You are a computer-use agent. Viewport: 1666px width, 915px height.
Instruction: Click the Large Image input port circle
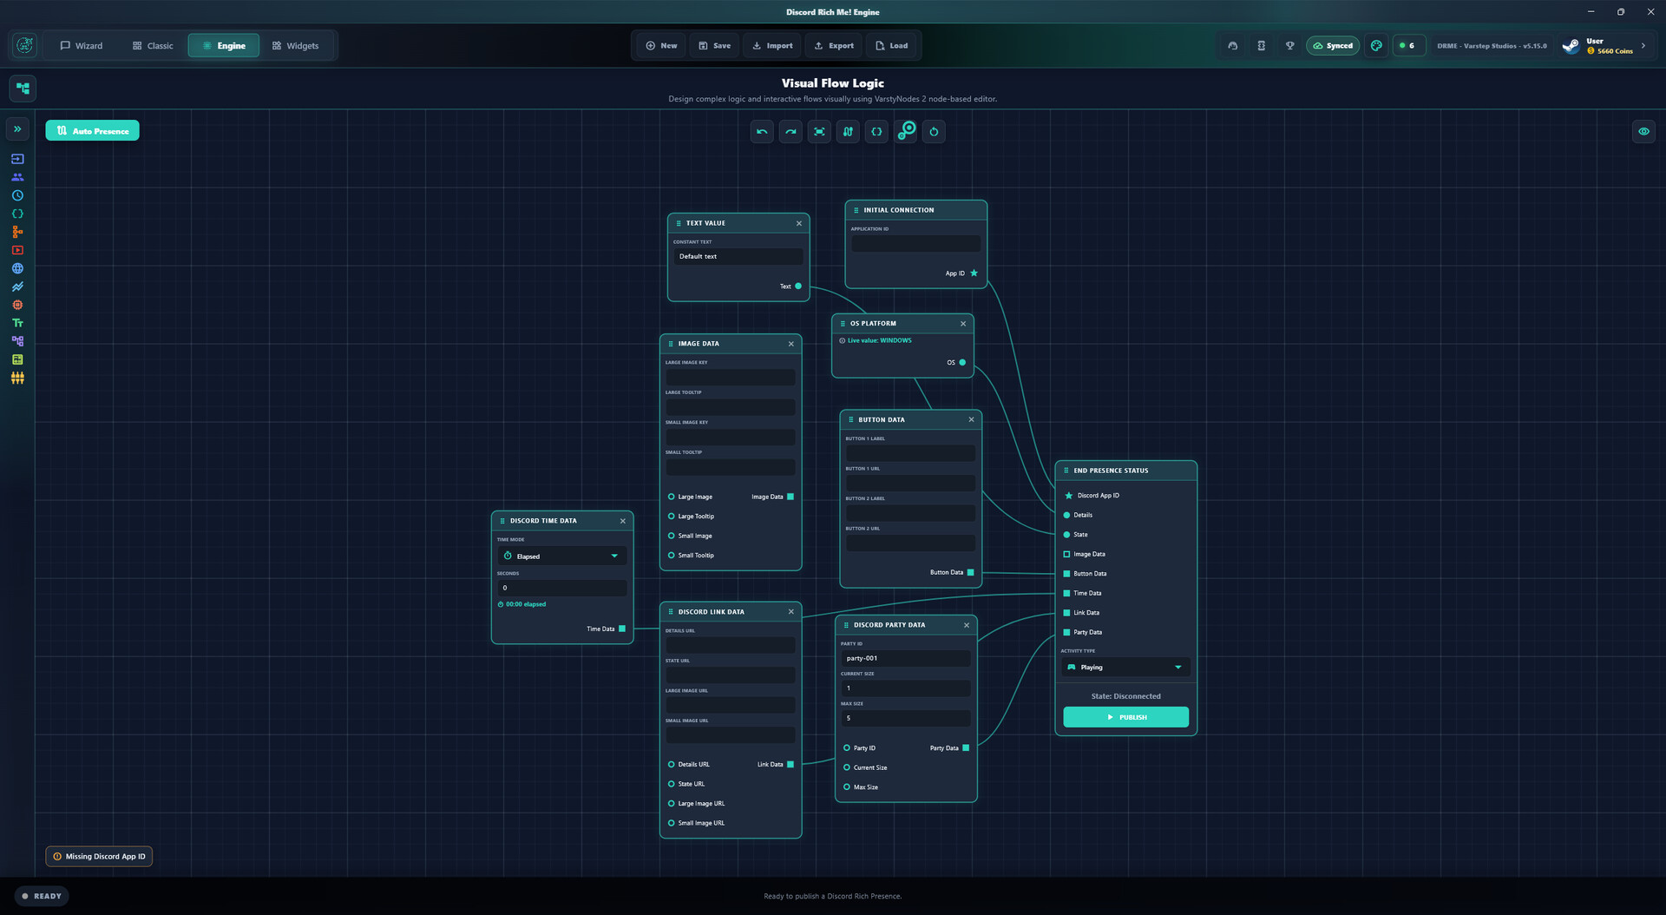pyautogui.click(x=671, y=497)
